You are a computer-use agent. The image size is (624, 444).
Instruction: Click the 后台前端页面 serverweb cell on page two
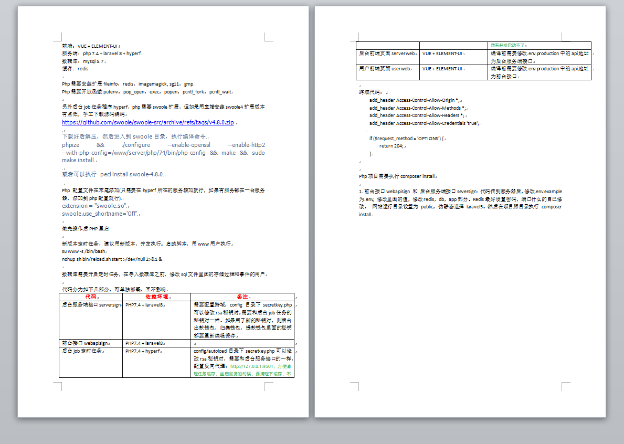tap(388, 57)
